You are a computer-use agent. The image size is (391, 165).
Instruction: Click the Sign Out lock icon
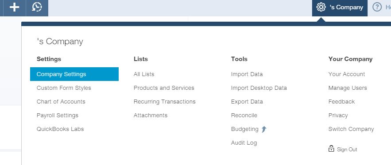(331, 149)
